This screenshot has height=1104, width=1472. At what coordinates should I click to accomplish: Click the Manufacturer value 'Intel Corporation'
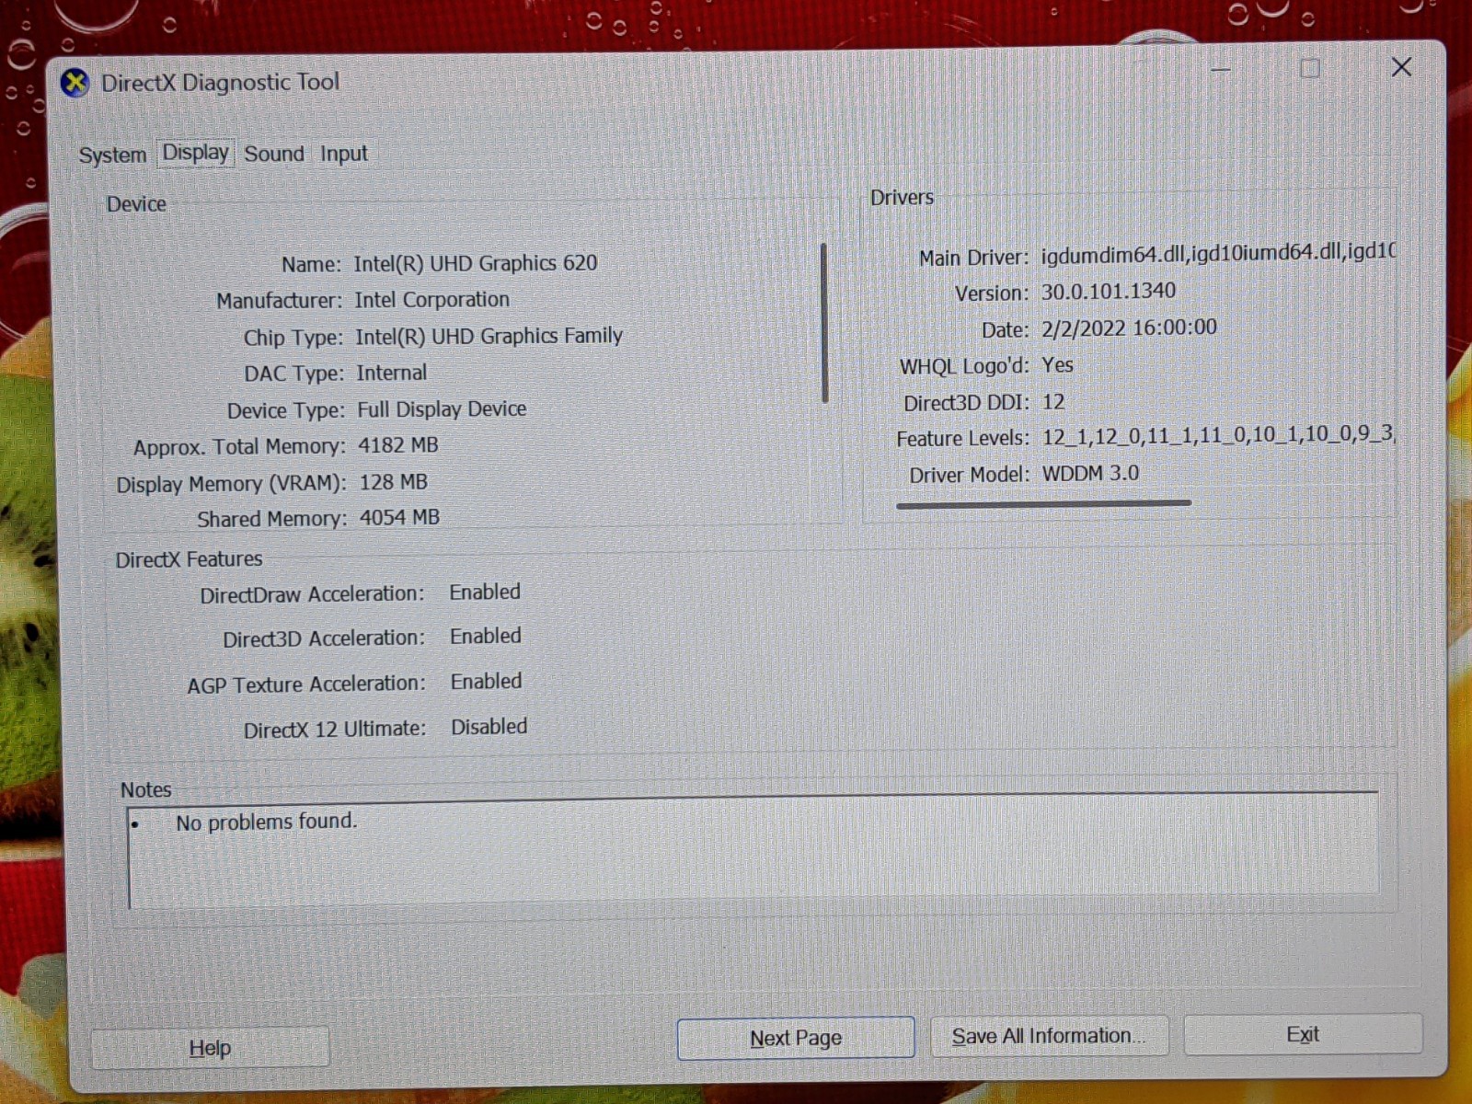coord(431,300)
